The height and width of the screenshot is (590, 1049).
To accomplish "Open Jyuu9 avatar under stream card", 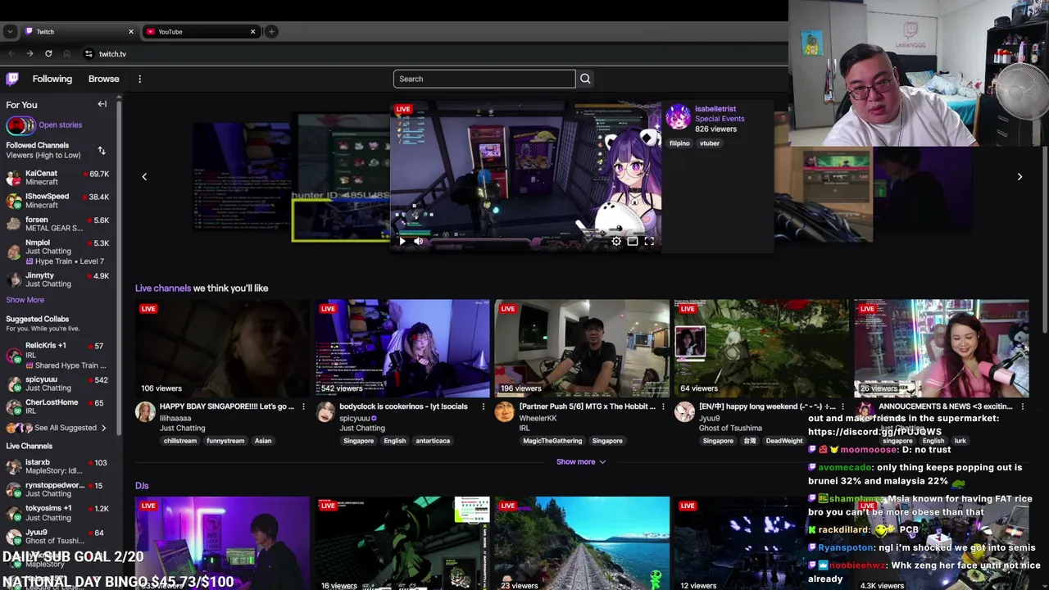I will [x=684, y=412].
